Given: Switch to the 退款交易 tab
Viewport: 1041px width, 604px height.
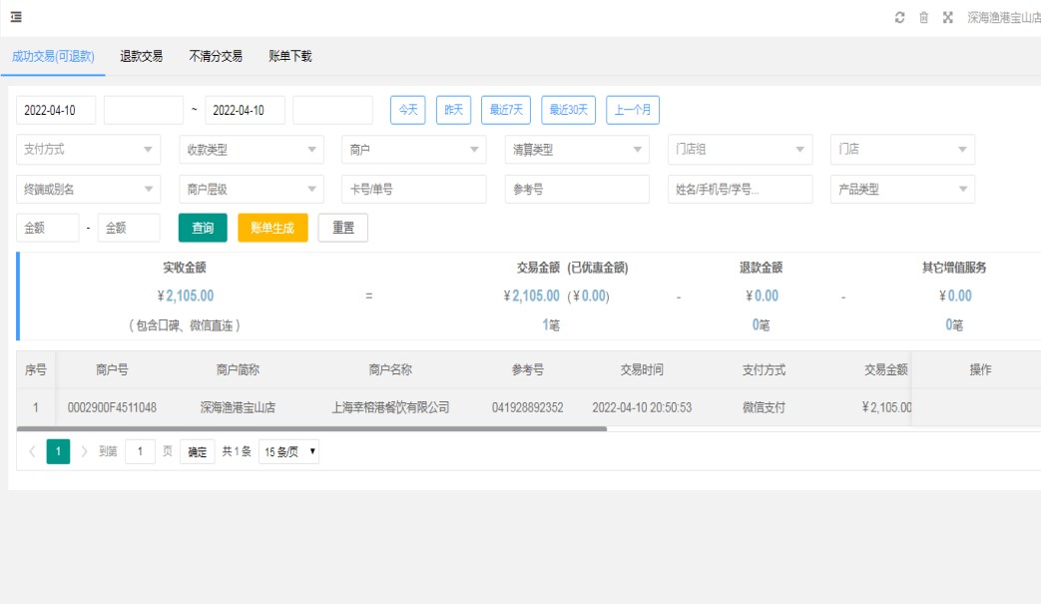Looking at the screenshot, I should (x=141, y=57).
